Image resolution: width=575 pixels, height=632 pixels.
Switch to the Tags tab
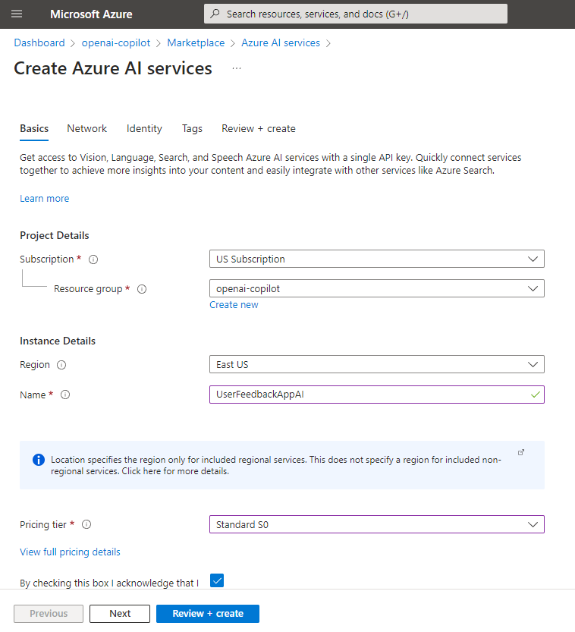click(x=192, y=128)
